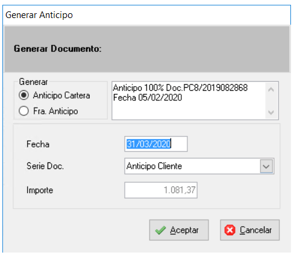Select the Fra. Anticipo radio button

pos(23,111)
